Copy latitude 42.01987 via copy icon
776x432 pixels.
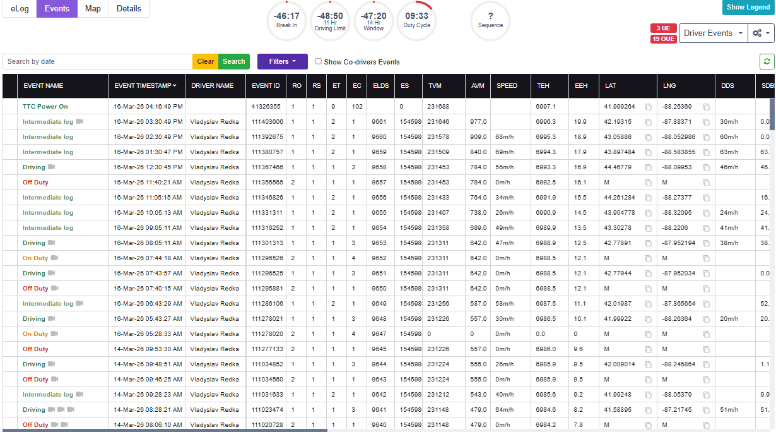[648, 304]
